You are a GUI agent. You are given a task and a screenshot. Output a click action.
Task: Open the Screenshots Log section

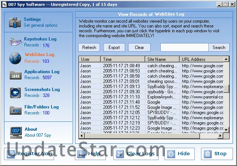42,89
